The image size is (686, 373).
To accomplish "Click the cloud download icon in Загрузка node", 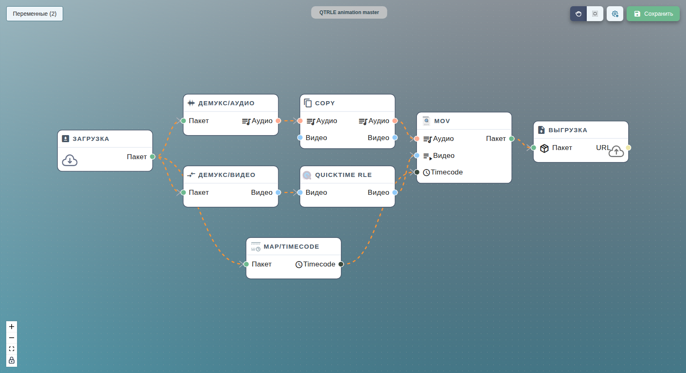I will click(70, 160).
